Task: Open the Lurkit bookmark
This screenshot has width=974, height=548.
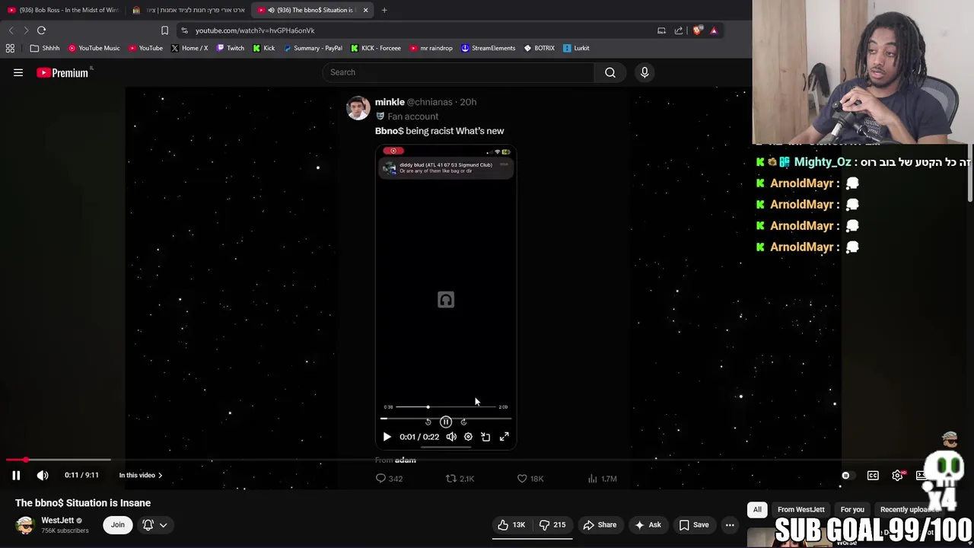Action: tap(576, 48)
